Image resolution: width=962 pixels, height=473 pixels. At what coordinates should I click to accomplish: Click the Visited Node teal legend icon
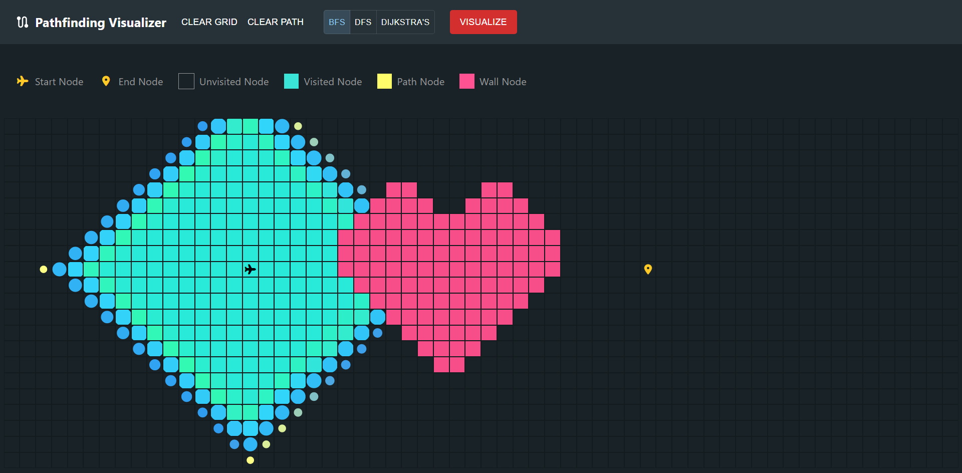pyautogui.click(x=291, y=81)
